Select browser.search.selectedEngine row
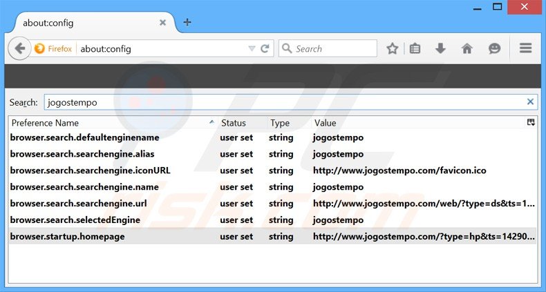This screenshot has width=546, height=292. tap(272, 220)
